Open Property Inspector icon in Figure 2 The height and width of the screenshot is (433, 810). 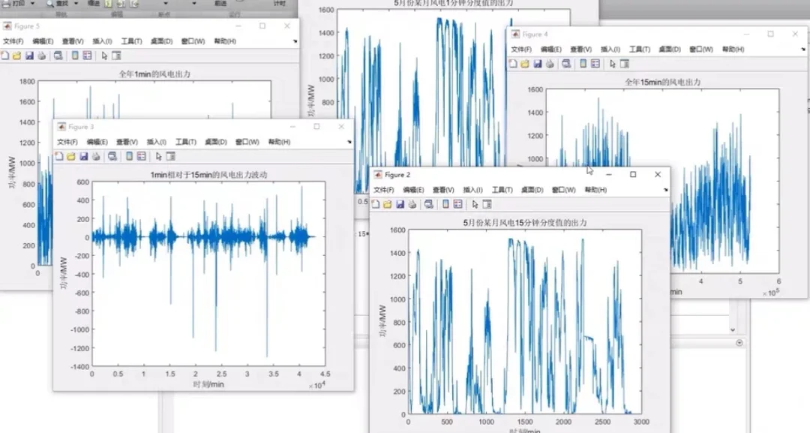(487, 205)
